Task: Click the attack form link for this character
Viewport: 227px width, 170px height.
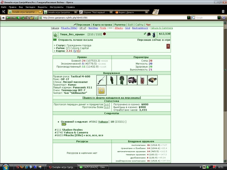Action: tap(112, 98)
